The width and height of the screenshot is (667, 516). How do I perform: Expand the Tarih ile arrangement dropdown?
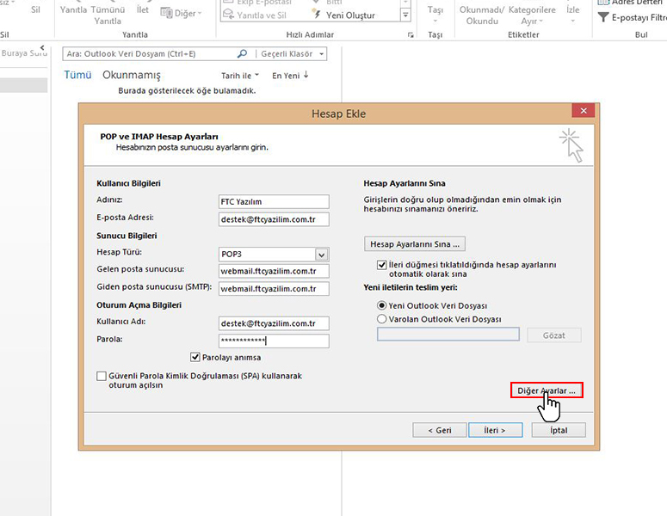point(240,76)
